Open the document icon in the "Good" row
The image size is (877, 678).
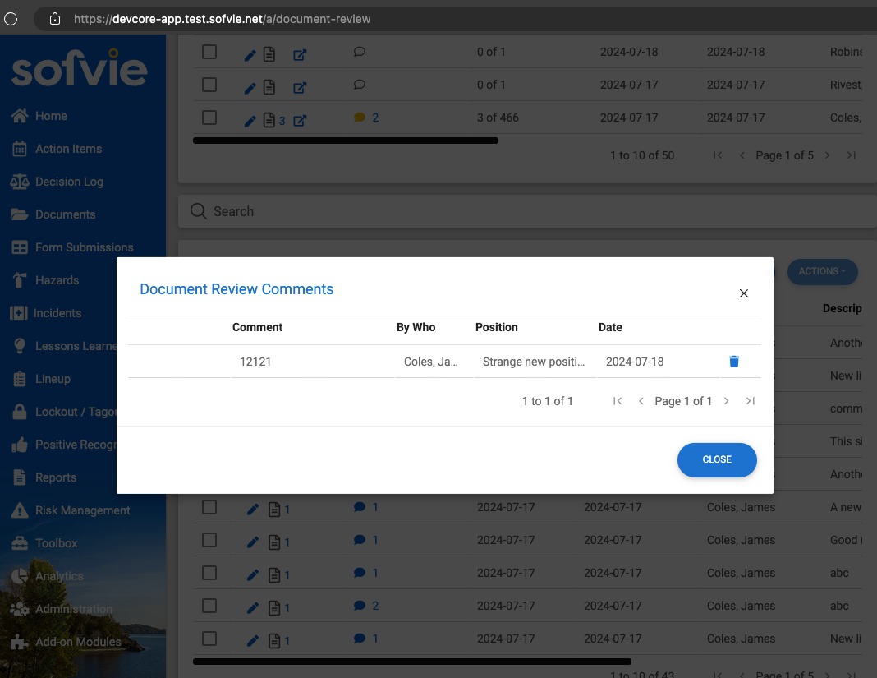(x=274, y=542)
